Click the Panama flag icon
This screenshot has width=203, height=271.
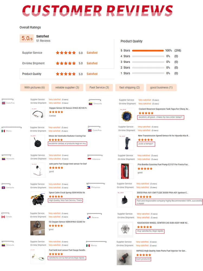pos(89,217)
